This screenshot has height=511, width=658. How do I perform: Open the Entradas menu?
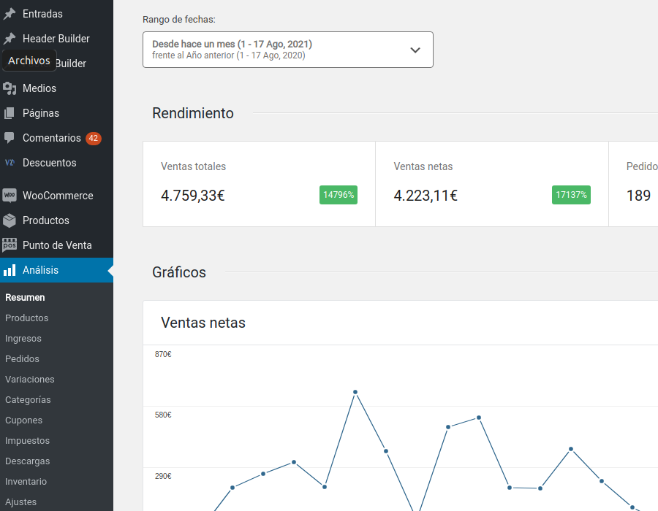[x=56, y=14]
